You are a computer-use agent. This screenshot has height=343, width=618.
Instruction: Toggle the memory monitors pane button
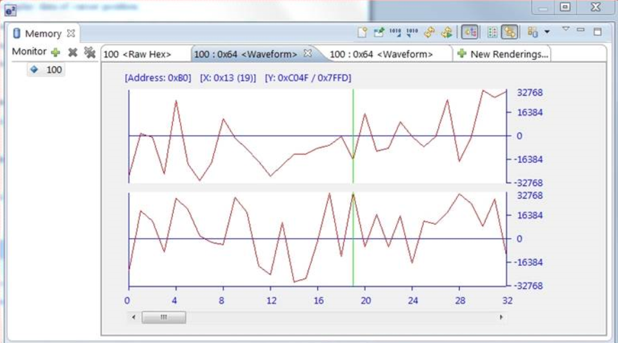(x=470, y=32)
